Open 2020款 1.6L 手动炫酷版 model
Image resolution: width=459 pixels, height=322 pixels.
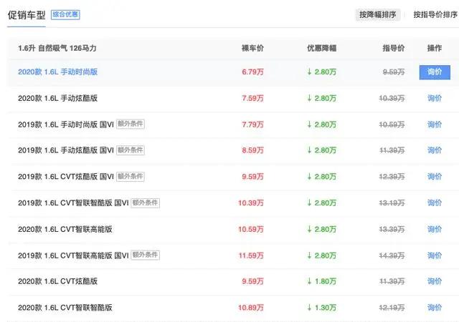tap(57, 98)
